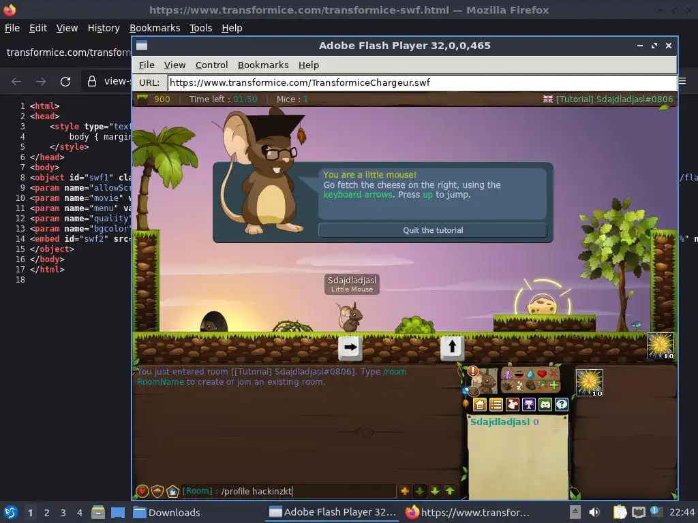Viewport: 698px width, 523px height.
Task: Select the blue teardrop cry emote
Action: pos(530,374)
